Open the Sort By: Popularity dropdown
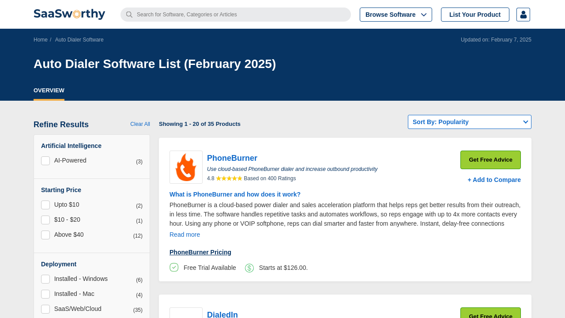 (x=470, y=122)
